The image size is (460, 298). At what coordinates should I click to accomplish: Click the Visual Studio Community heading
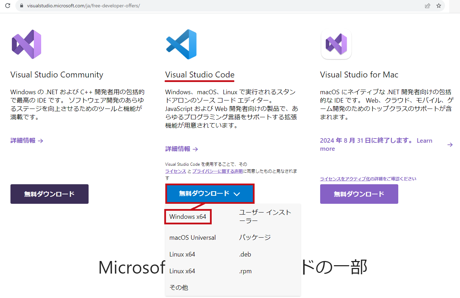57,75
